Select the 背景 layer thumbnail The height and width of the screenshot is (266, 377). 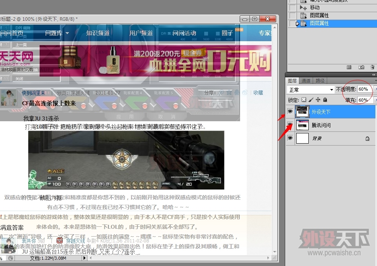302,138
